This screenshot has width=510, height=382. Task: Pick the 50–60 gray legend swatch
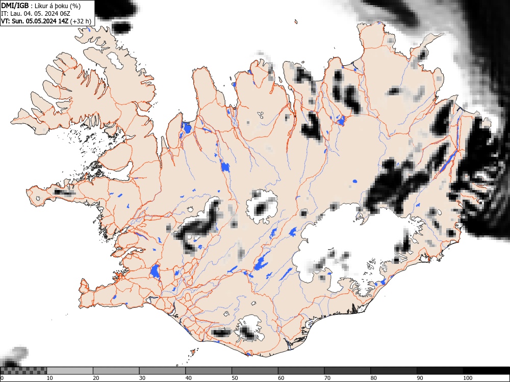[x=254, y=370]
